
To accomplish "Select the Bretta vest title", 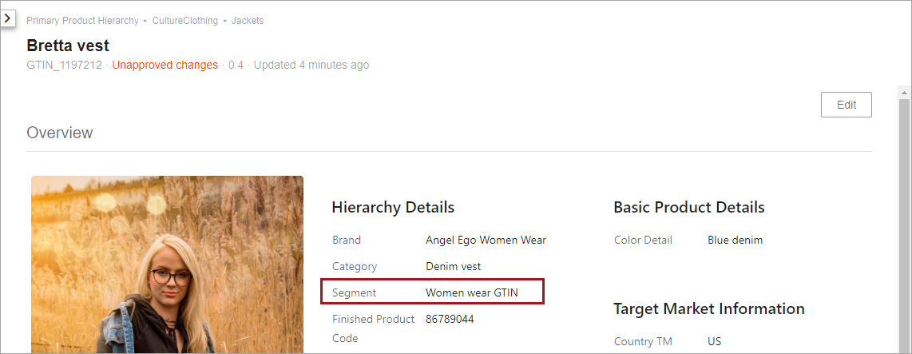I will 68,46.
